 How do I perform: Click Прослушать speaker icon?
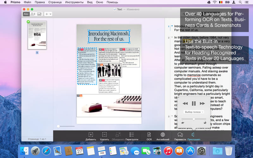194,136
